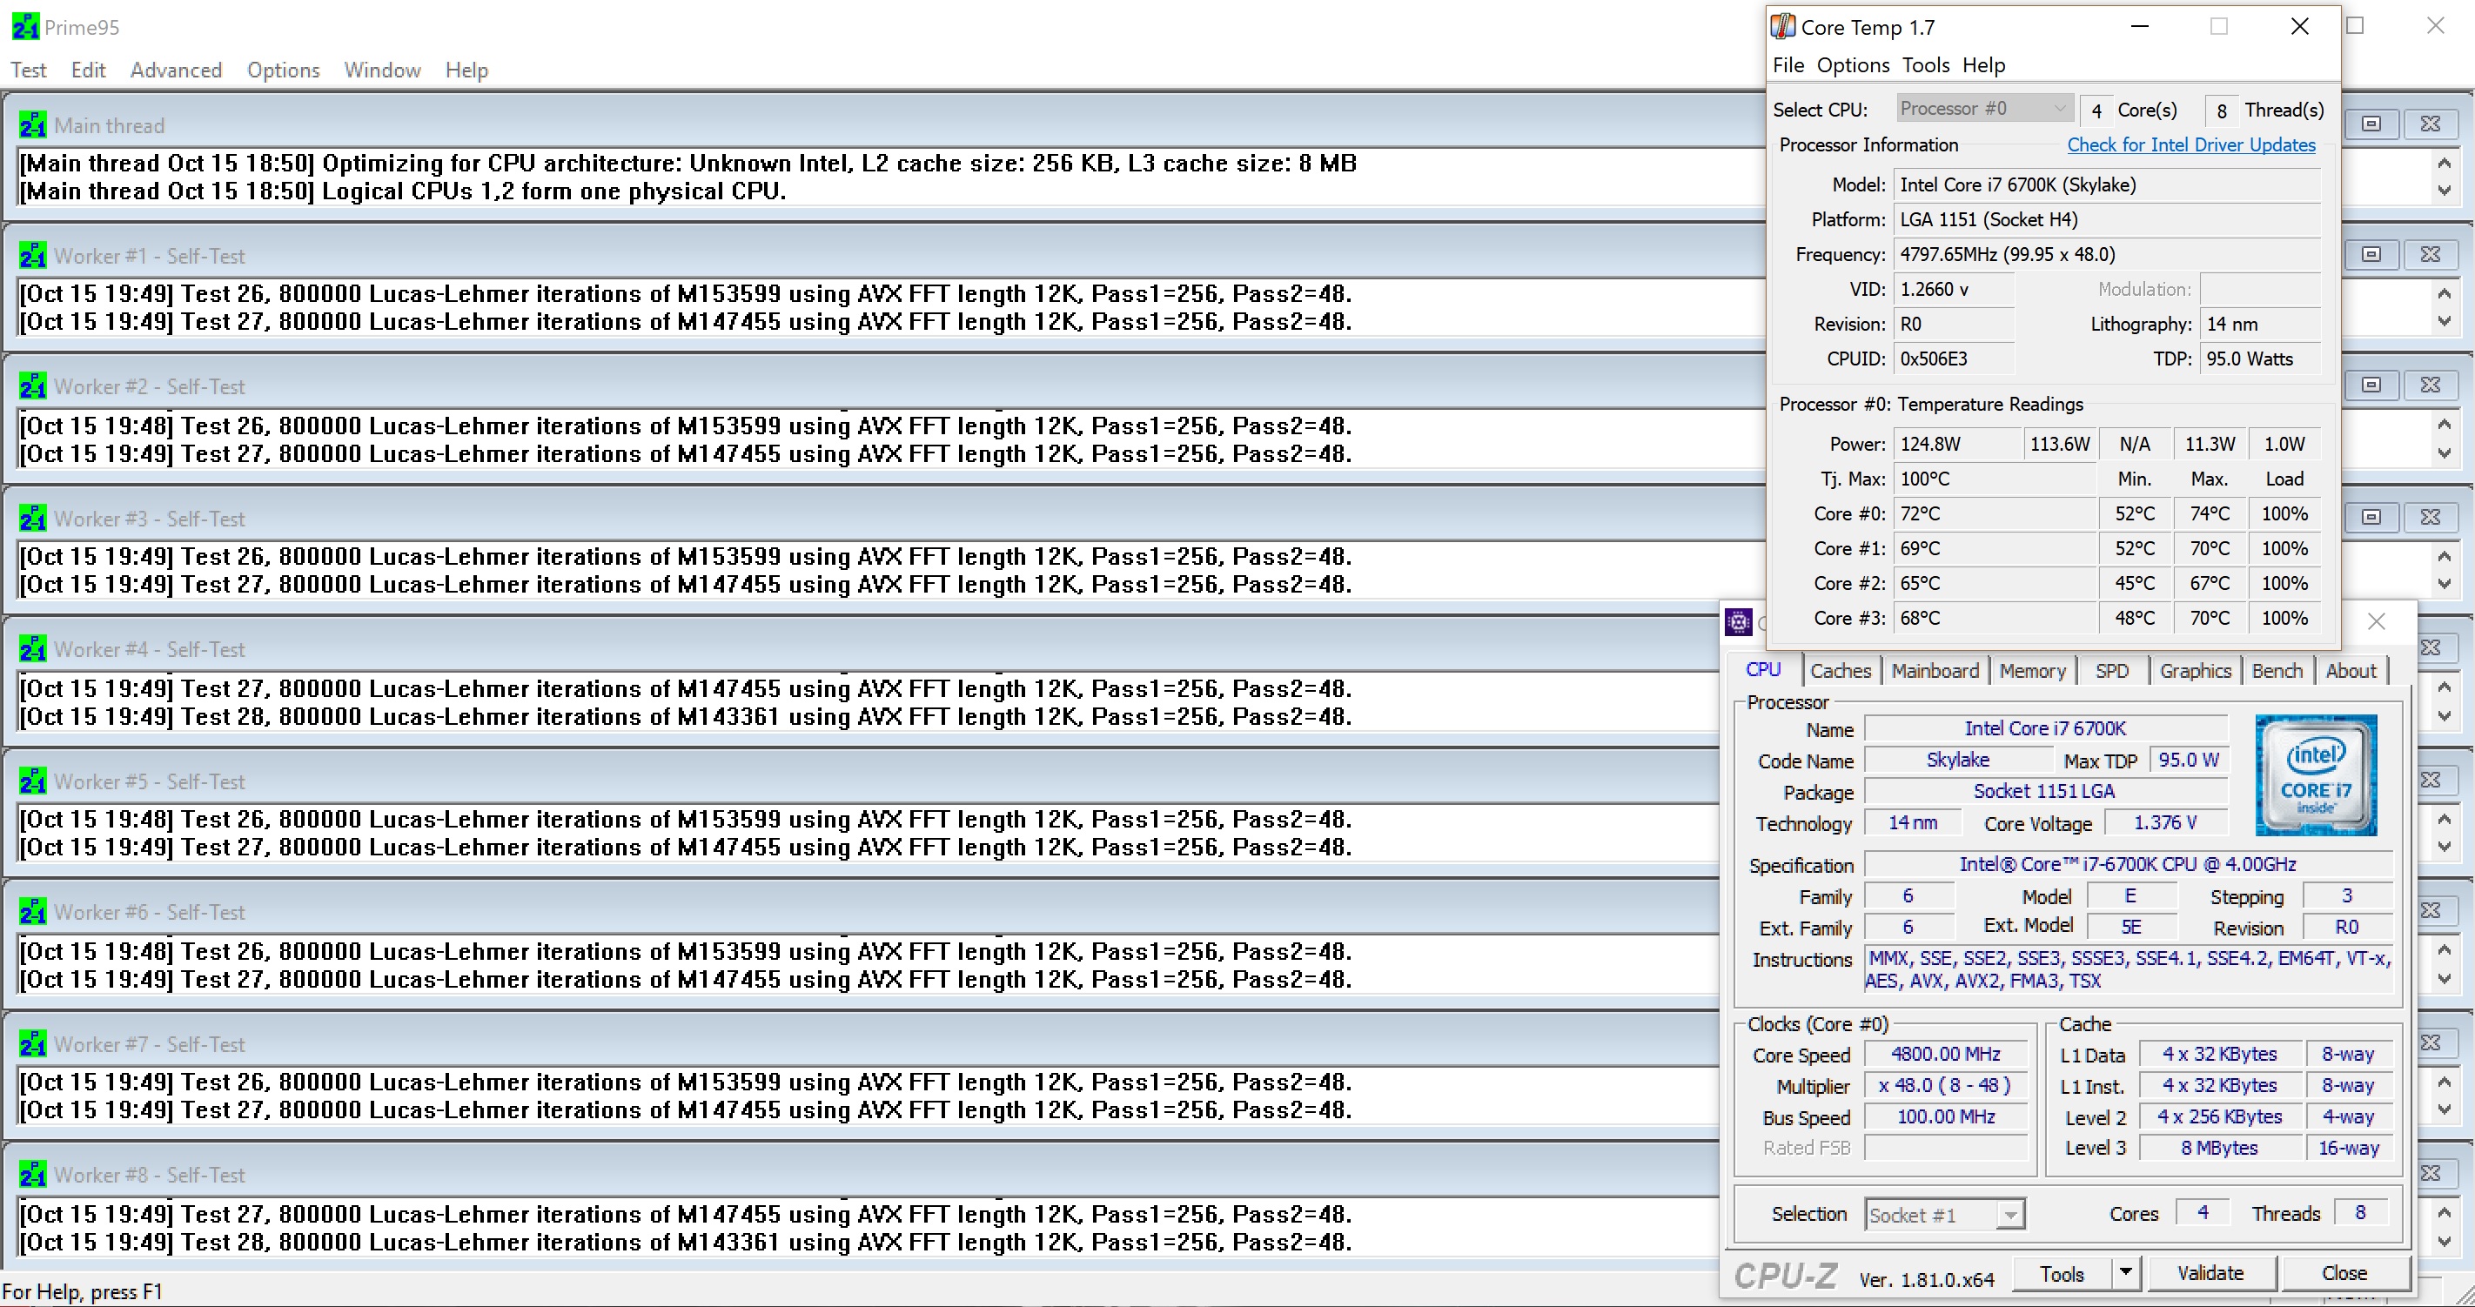Click up arrow of Main thread scrollbar

coord(2445,163)
